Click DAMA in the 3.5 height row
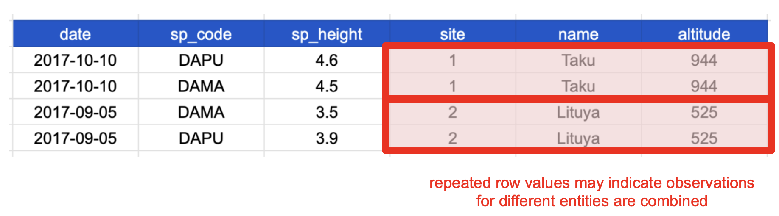 tap(201, 112)
